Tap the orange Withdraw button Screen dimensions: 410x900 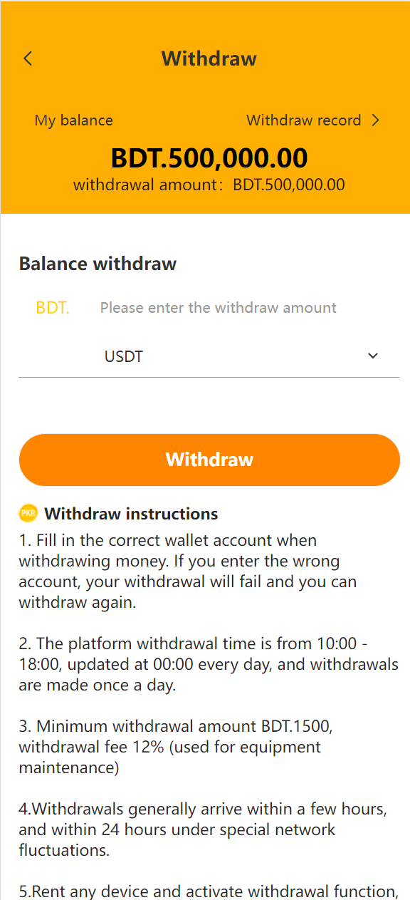209,460
